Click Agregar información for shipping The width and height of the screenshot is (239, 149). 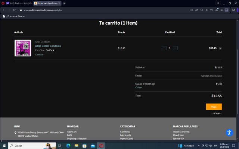pyautogui.click(x=211, y=76)
